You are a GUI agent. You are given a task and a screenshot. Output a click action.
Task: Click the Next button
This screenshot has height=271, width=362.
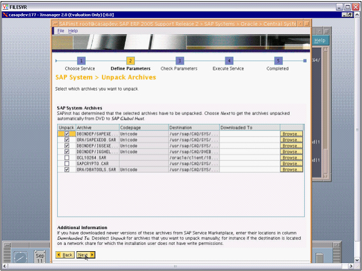click(x=86, y=255)
